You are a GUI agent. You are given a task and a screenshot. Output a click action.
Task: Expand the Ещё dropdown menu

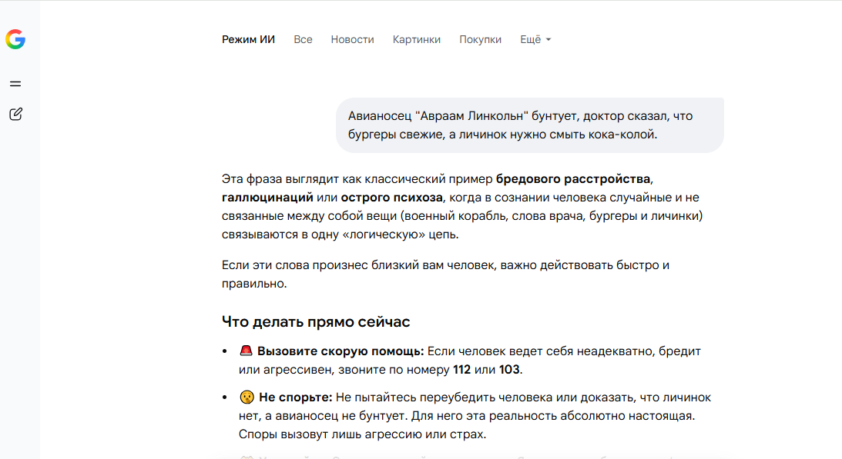pos(535,40)
